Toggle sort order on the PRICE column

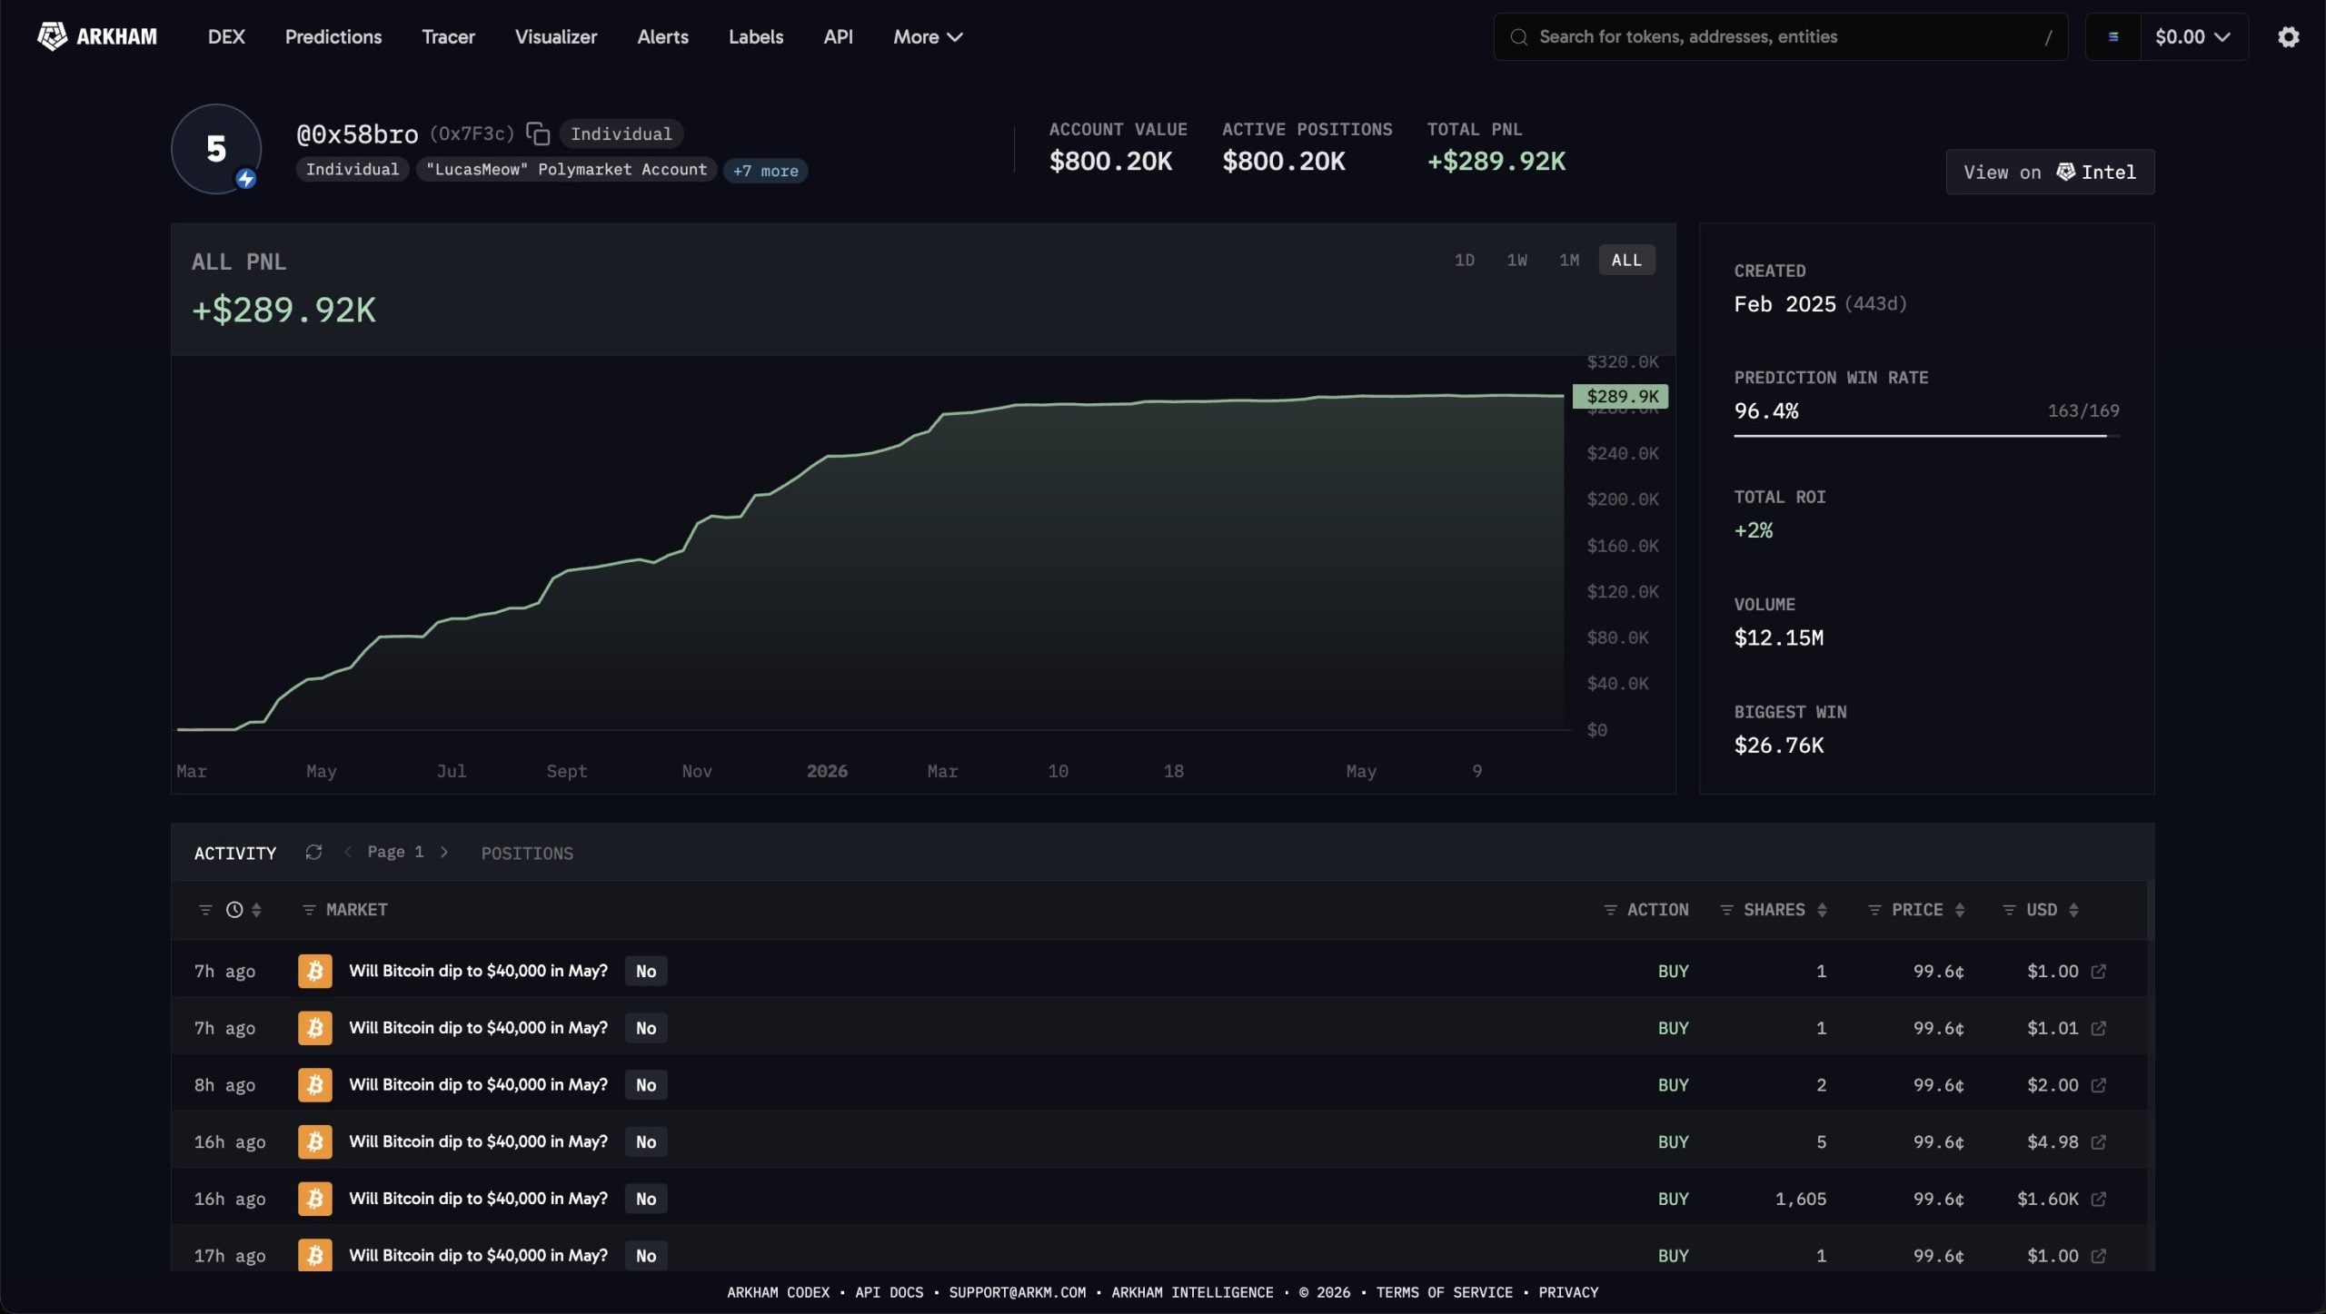(1960, 910)
